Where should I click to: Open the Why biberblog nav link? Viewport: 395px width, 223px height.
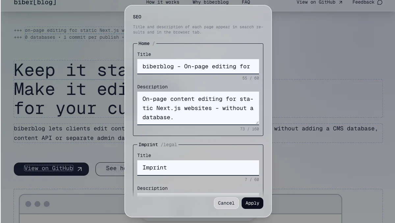(211, 2)
